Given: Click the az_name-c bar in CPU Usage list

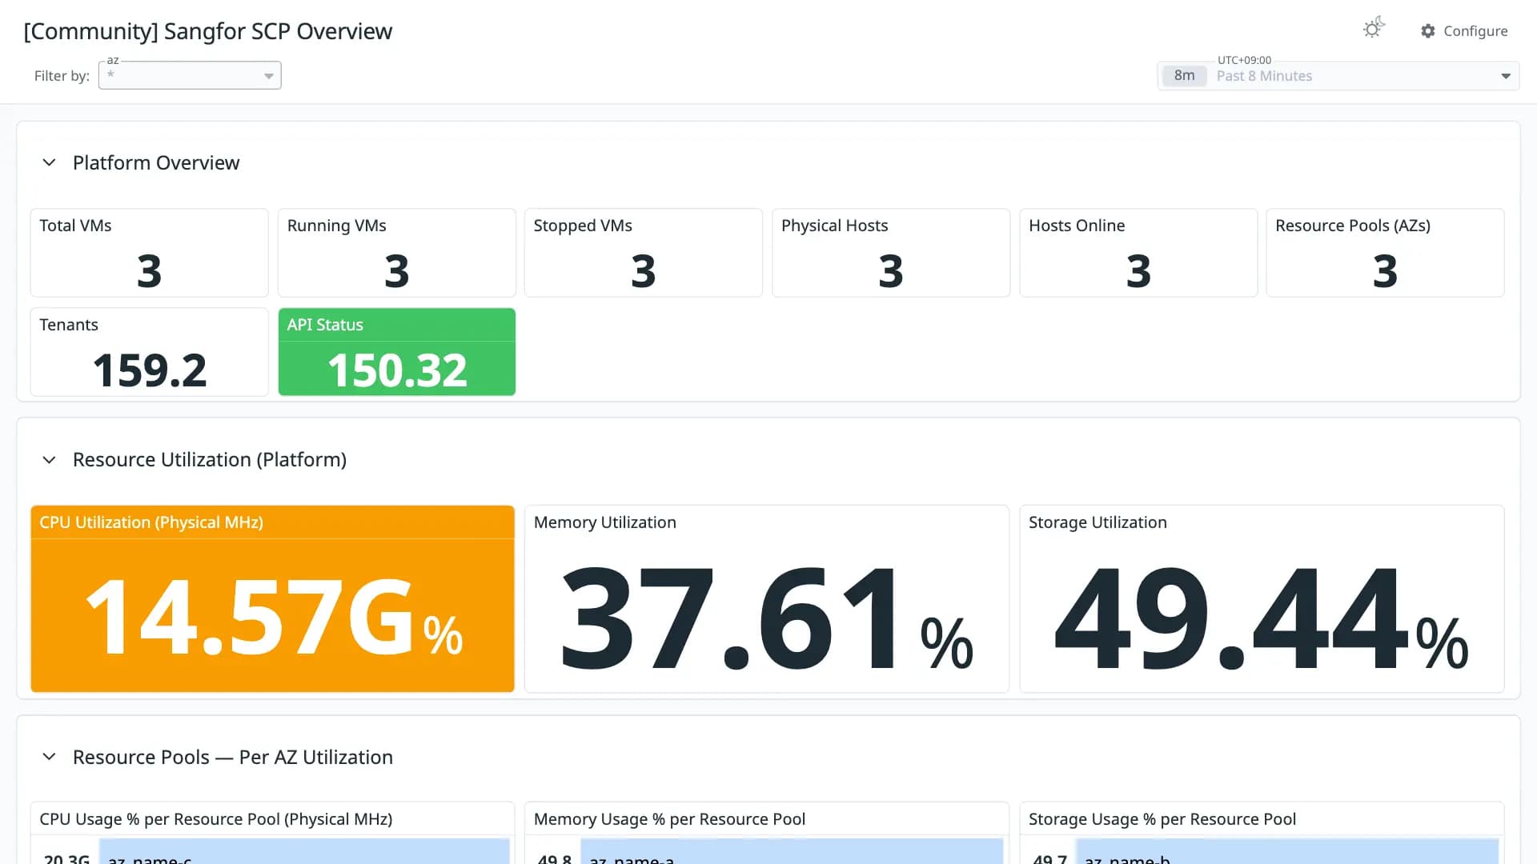Looking at the screenshot, I should (x=304, y=851).
